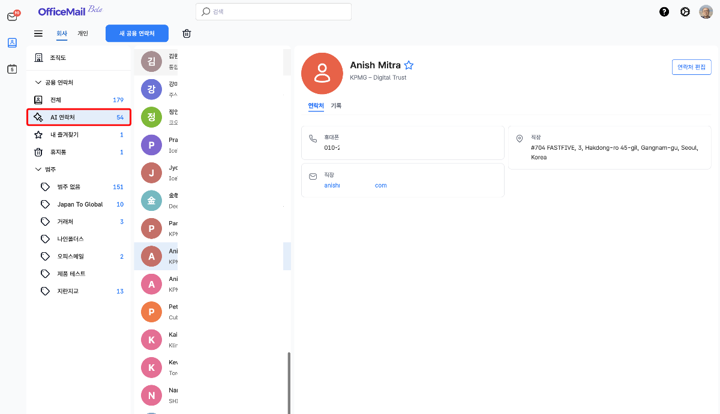Toggle favorite star for Anish Mitra
Screen dimensions: 720x414
[409, 65]
